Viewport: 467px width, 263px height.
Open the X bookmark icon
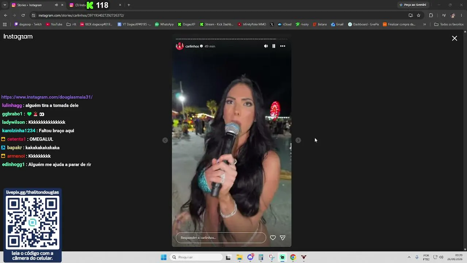[272, 24]
